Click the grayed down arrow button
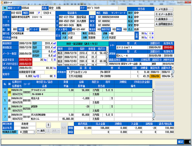Screen dimensions: 192x146 point(48,131)
